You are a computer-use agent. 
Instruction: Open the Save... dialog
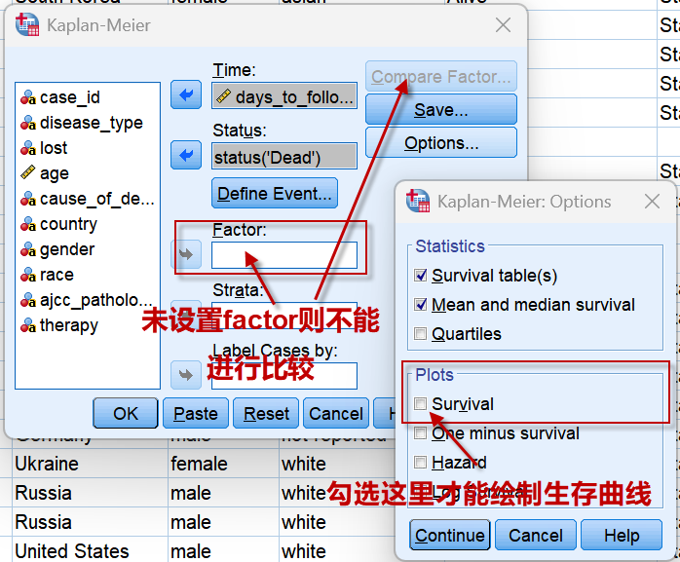tap(440, 110)
